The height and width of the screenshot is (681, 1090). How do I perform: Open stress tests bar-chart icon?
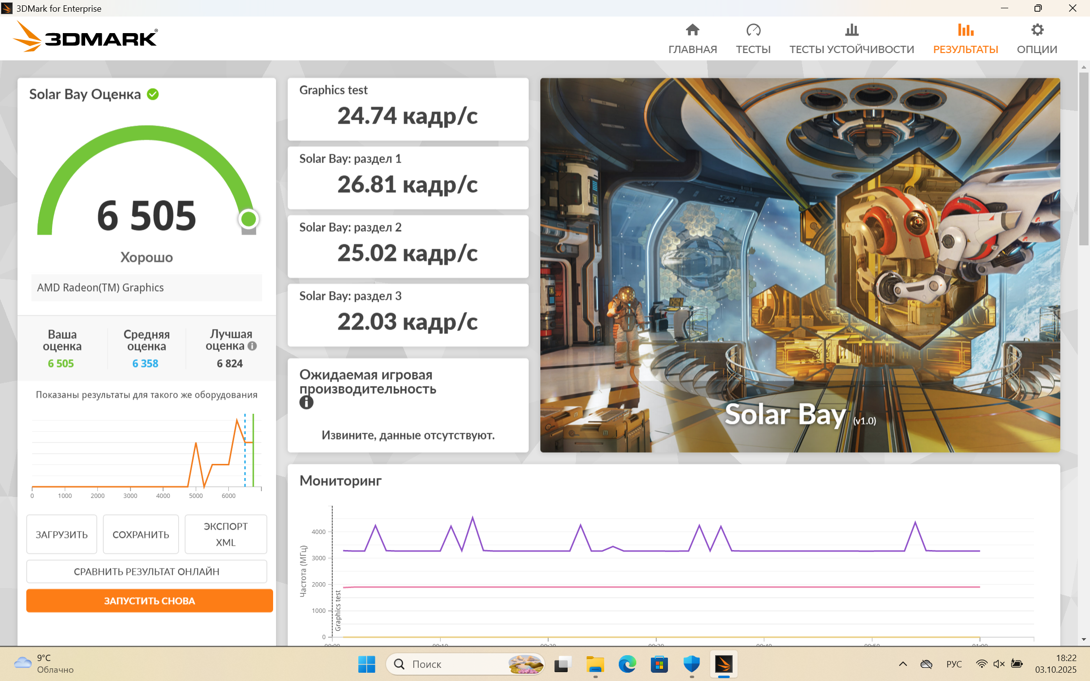[851, 30]
